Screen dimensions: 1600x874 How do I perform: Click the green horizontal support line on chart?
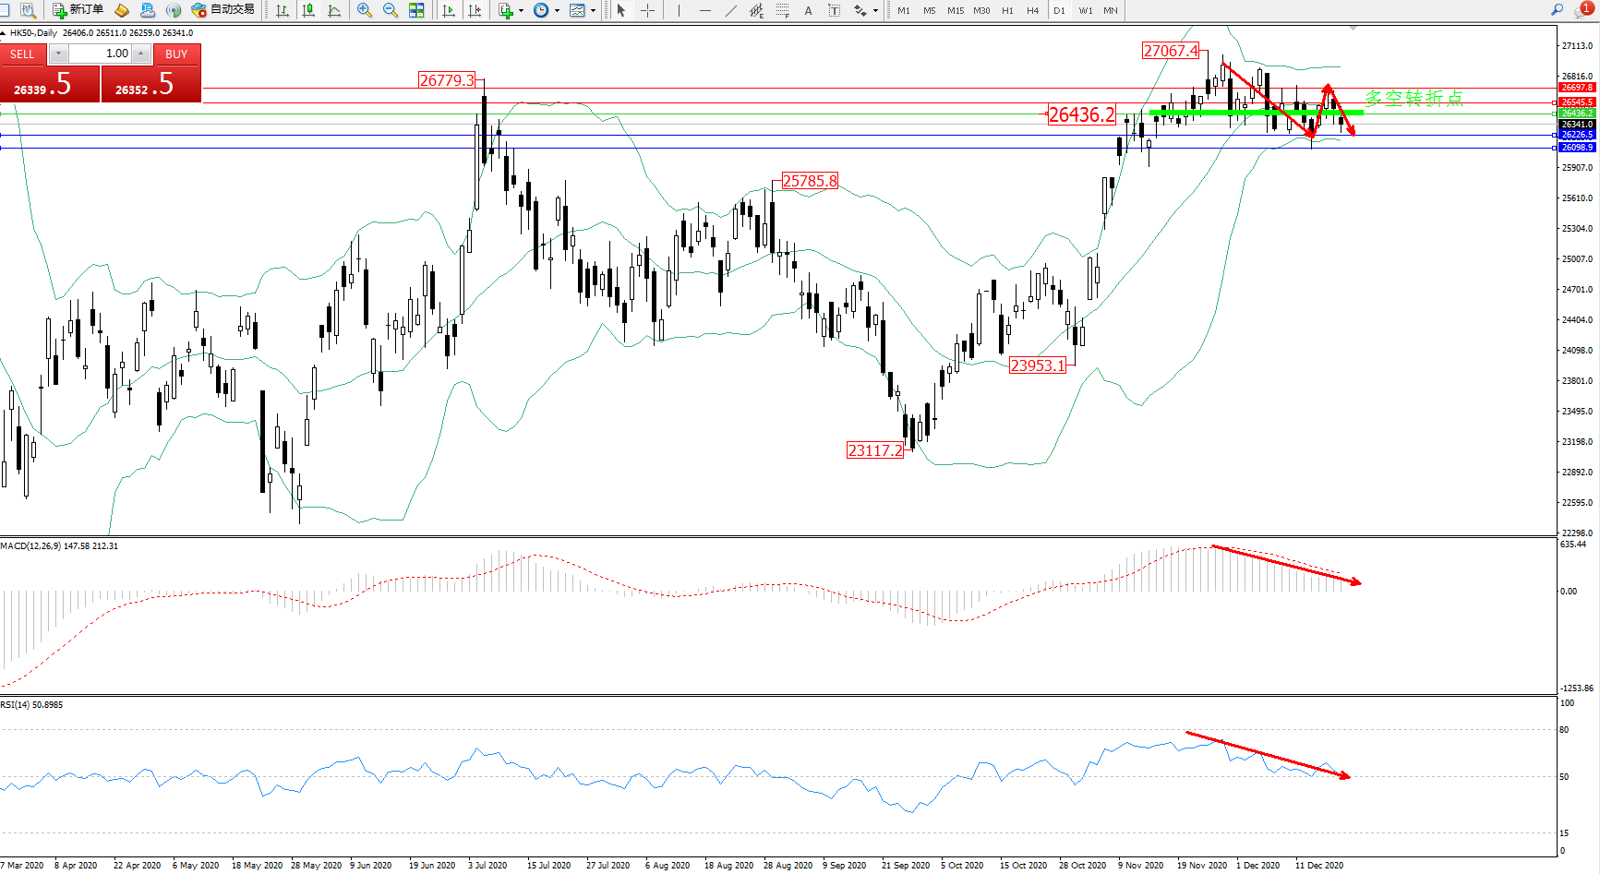click(1200, 113)
